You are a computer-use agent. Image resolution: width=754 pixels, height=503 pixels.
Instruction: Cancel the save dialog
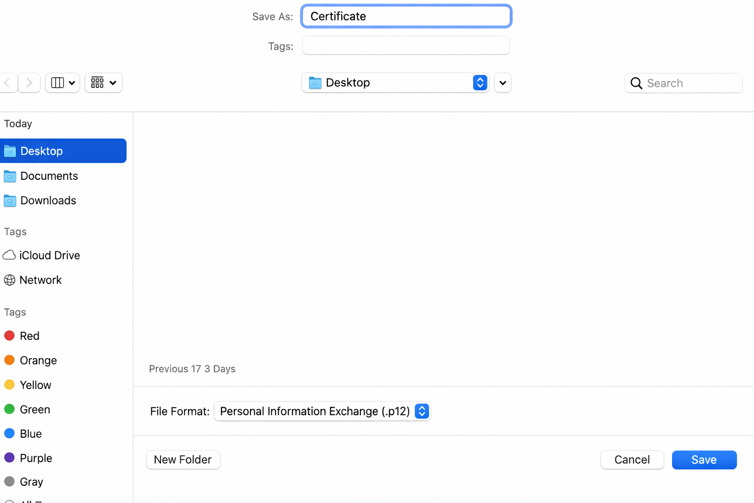point(632,460)
